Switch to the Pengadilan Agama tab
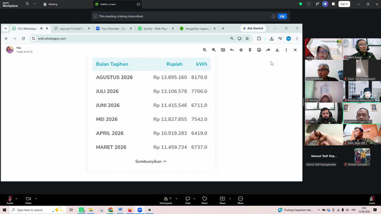Viewport: 381px width, 214px height. coord(197,28)
